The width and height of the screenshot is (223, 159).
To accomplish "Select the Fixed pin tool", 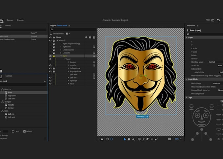I will [x=148, y=139].
